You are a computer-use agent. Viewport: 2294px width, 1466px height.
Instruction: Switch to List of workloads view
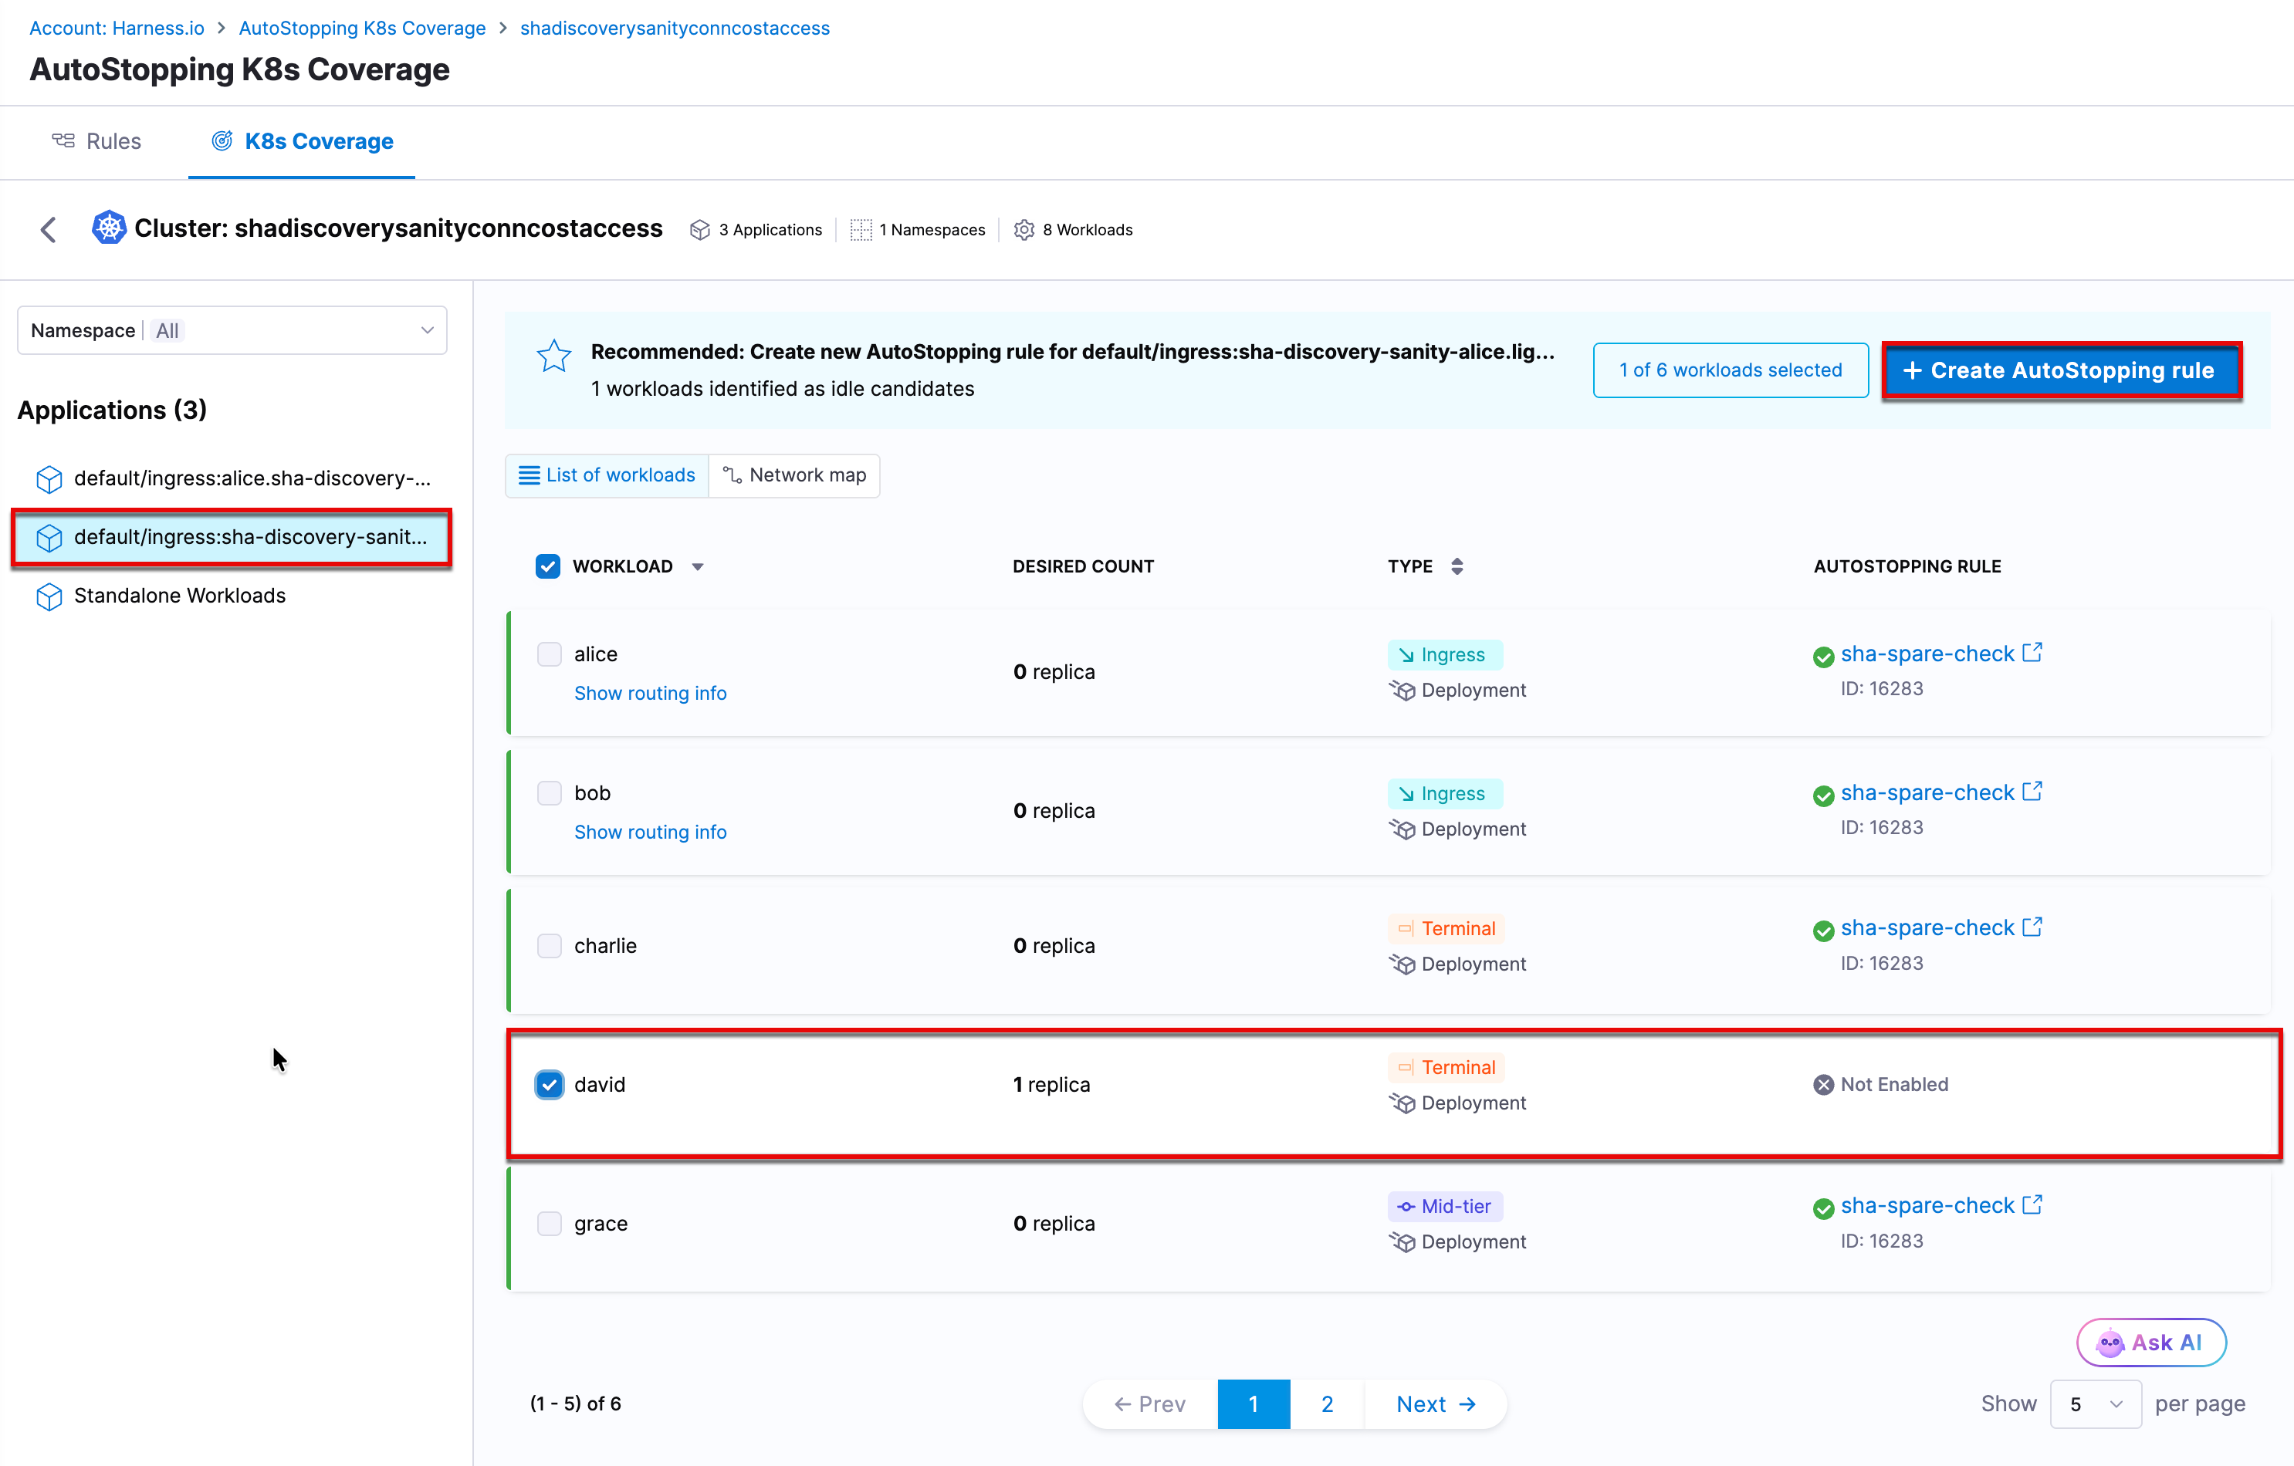[x=607, y=475]
